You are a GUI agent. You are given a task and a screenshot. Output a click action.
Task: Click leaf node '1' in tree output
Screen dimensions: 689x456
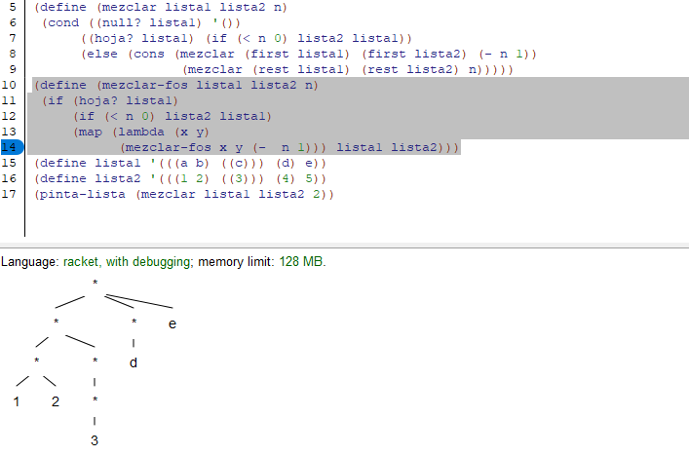pyautogui.click(x=17, y=401)
